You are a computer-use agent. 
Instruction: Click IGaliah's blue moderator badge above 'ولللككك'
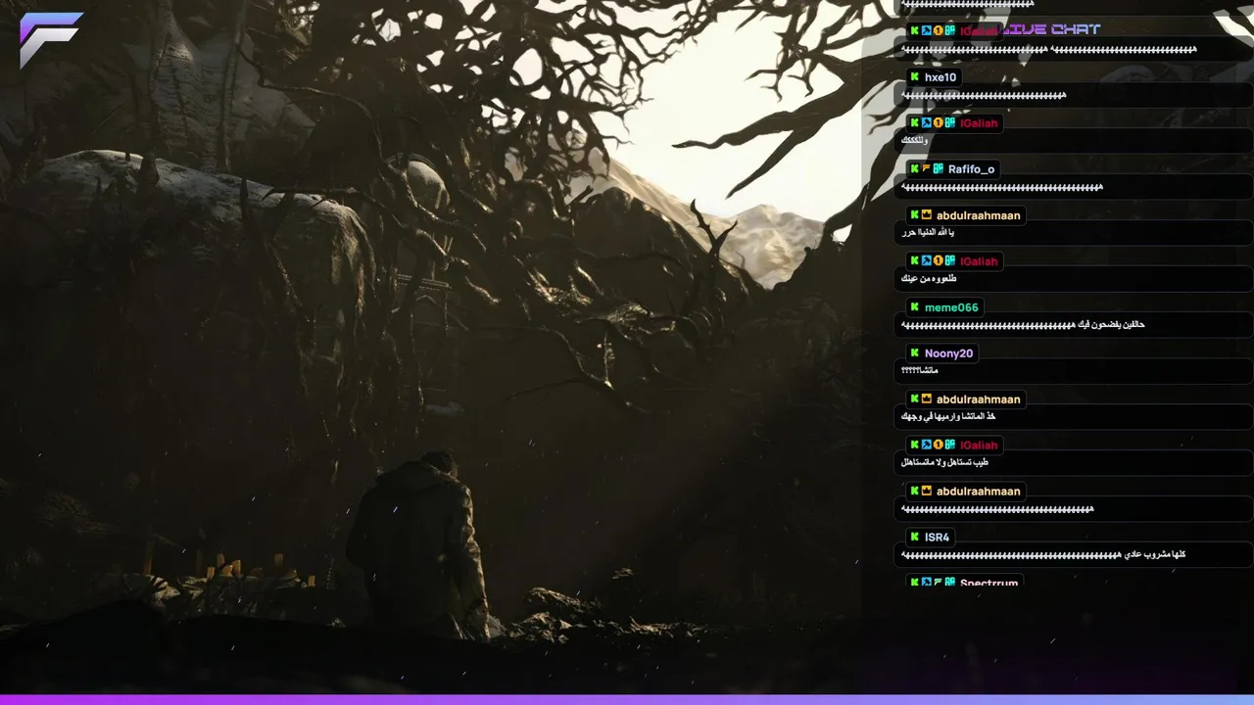click(x=927, y=123)
